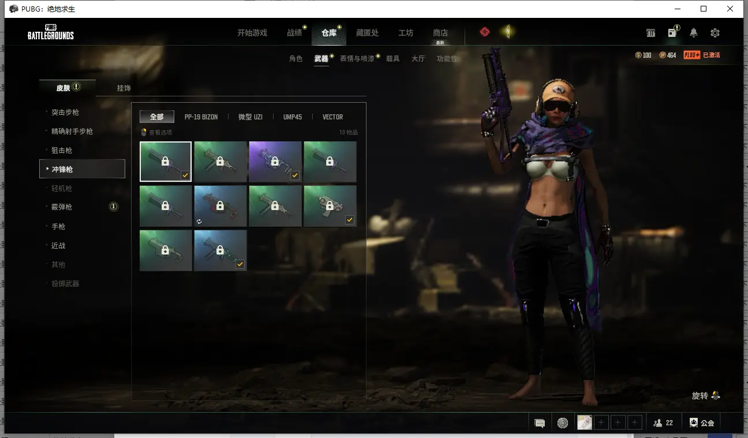Select the 角色 sub-tab
This screenshot has width=748, height=438.
296,59
